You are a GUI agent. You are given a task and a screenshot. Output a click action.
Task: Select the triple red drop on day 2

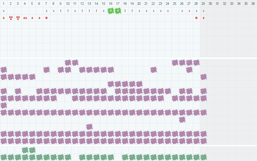coord(11,18)
